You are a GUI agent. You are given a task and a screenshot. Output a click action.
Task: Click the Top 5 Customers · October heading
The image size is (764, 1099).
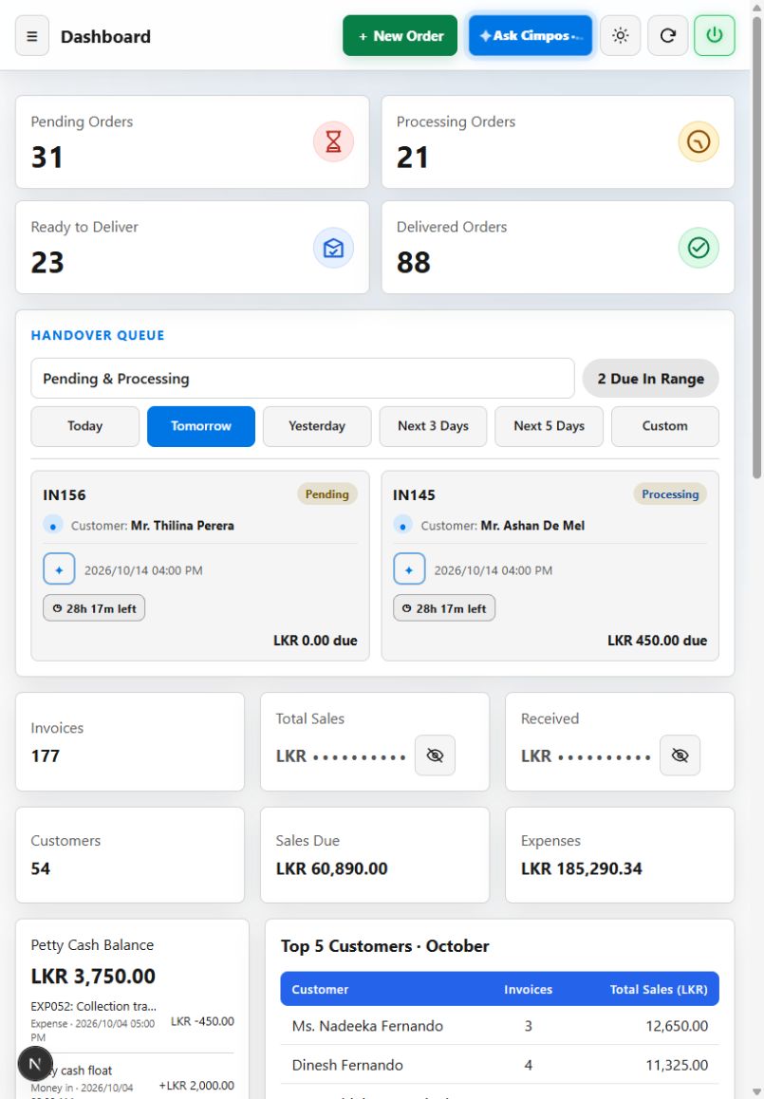(384, 946)
